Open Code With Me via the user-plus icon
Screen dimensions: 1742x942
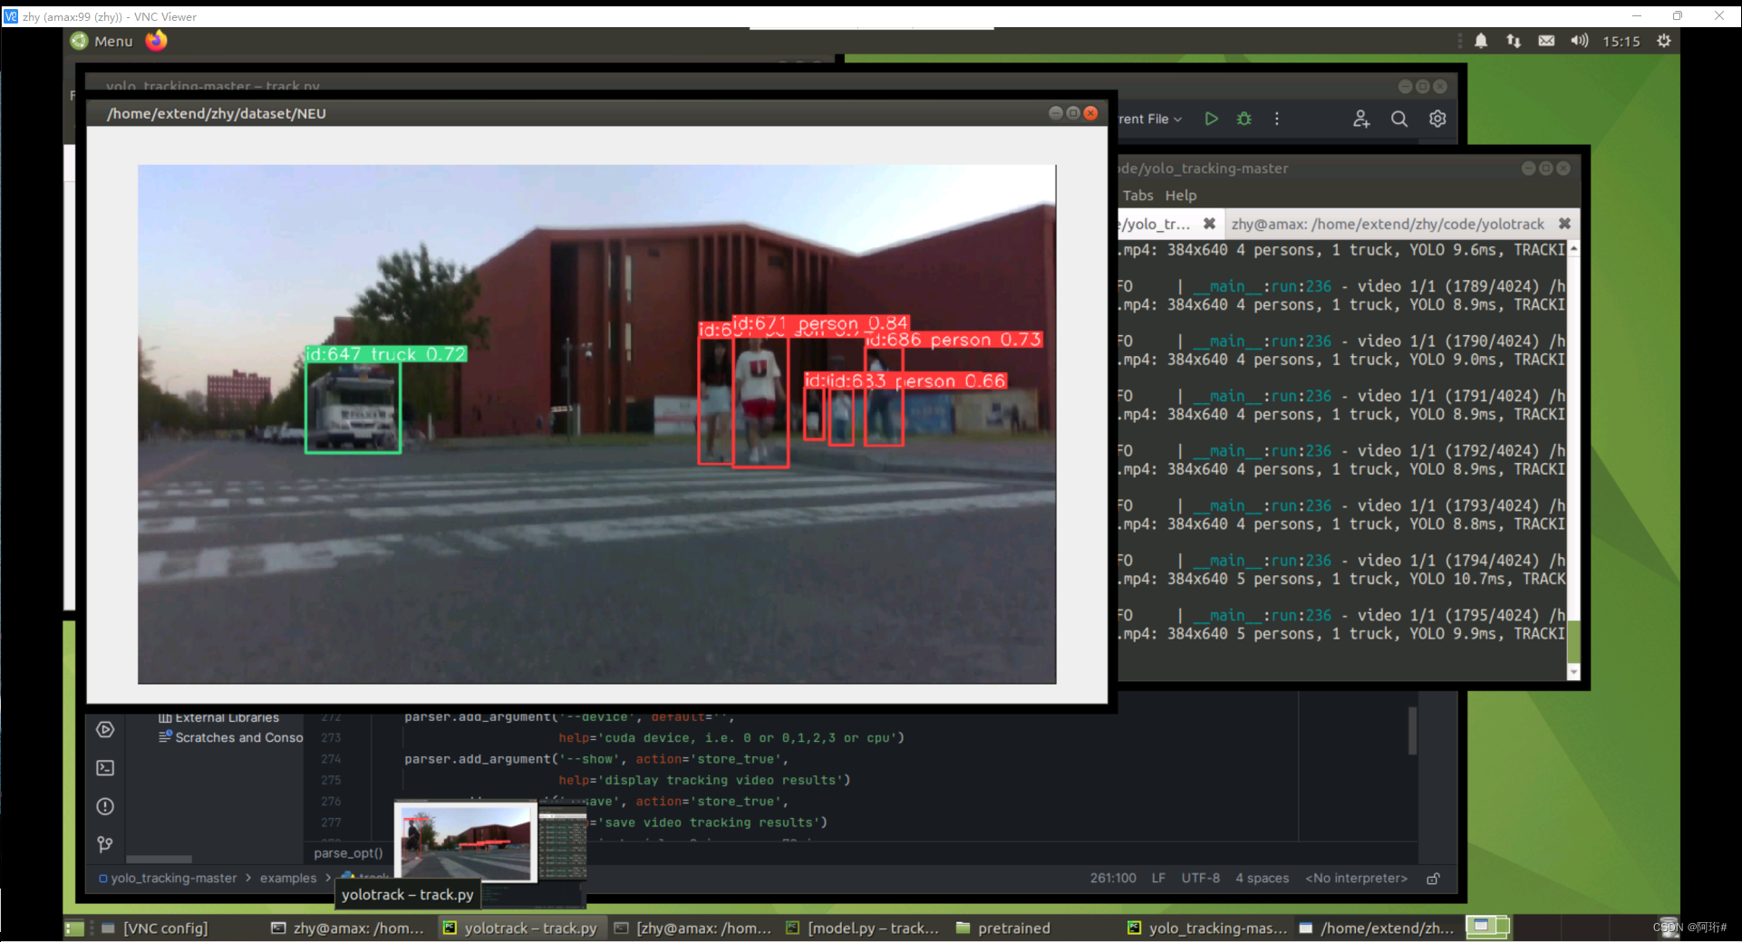click(x=1360, y=119)
